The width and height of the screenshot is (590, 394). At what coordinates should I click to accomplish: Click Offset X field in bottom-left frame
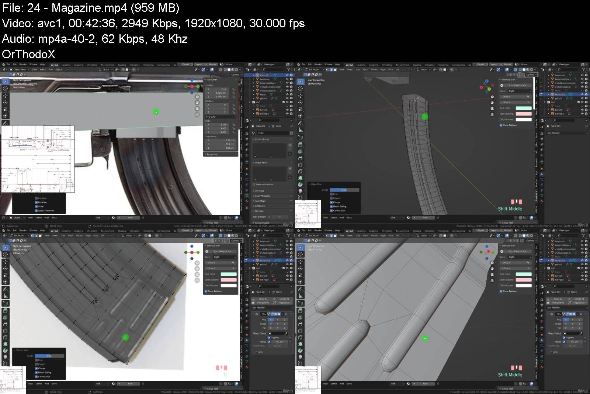[221, 263]
